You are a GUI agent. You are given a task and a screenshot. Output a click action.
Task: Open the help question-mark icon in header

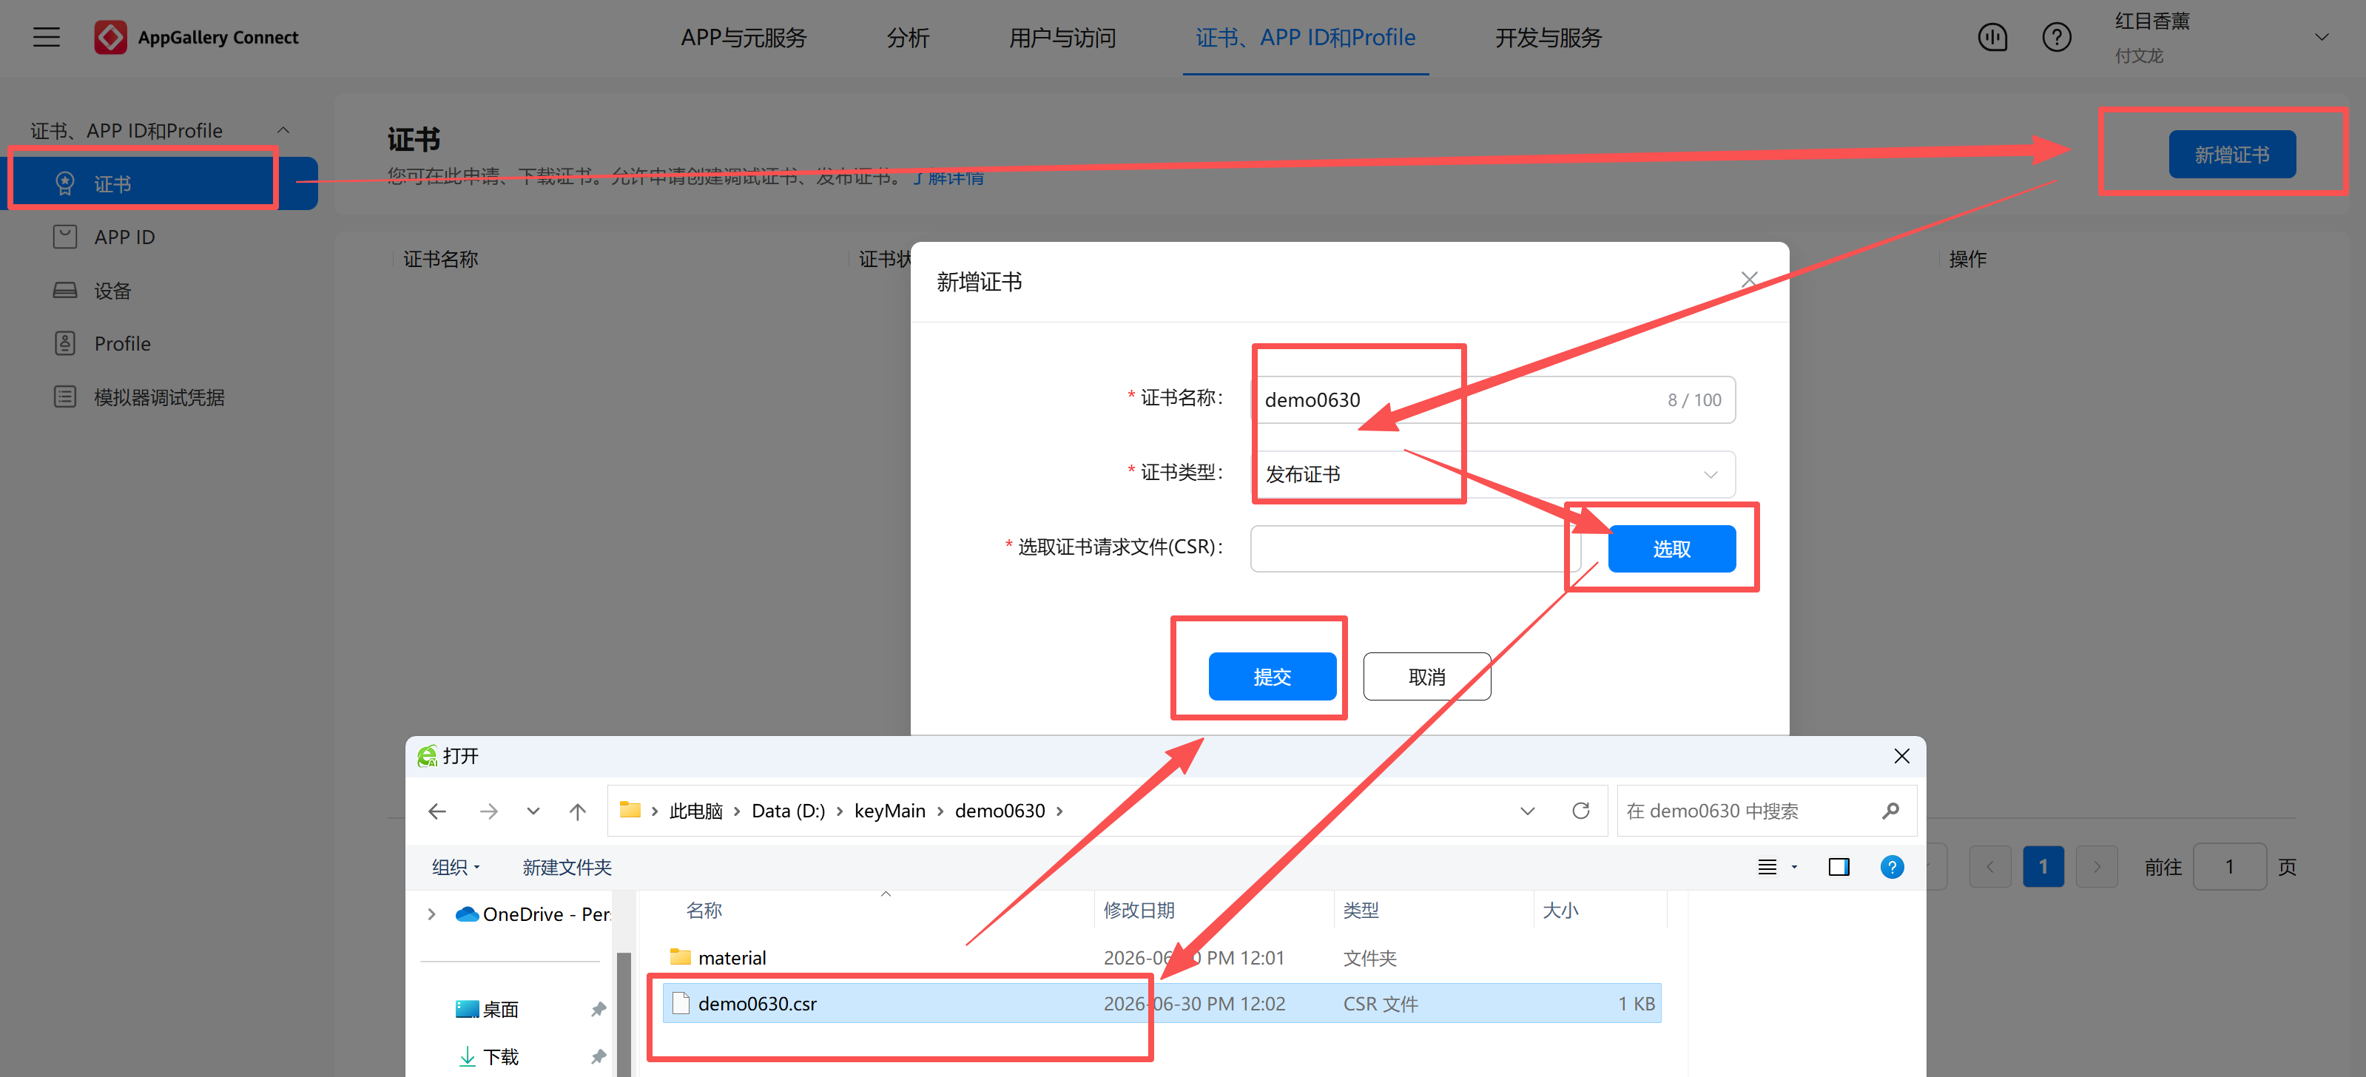(2057, 37)
